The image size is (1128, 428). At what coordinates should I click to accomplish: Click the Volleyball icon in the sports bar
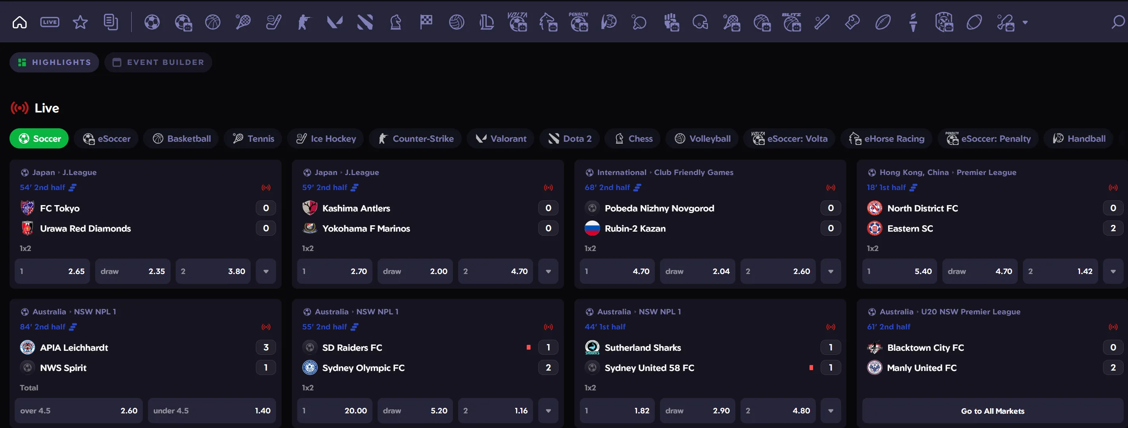456,22
